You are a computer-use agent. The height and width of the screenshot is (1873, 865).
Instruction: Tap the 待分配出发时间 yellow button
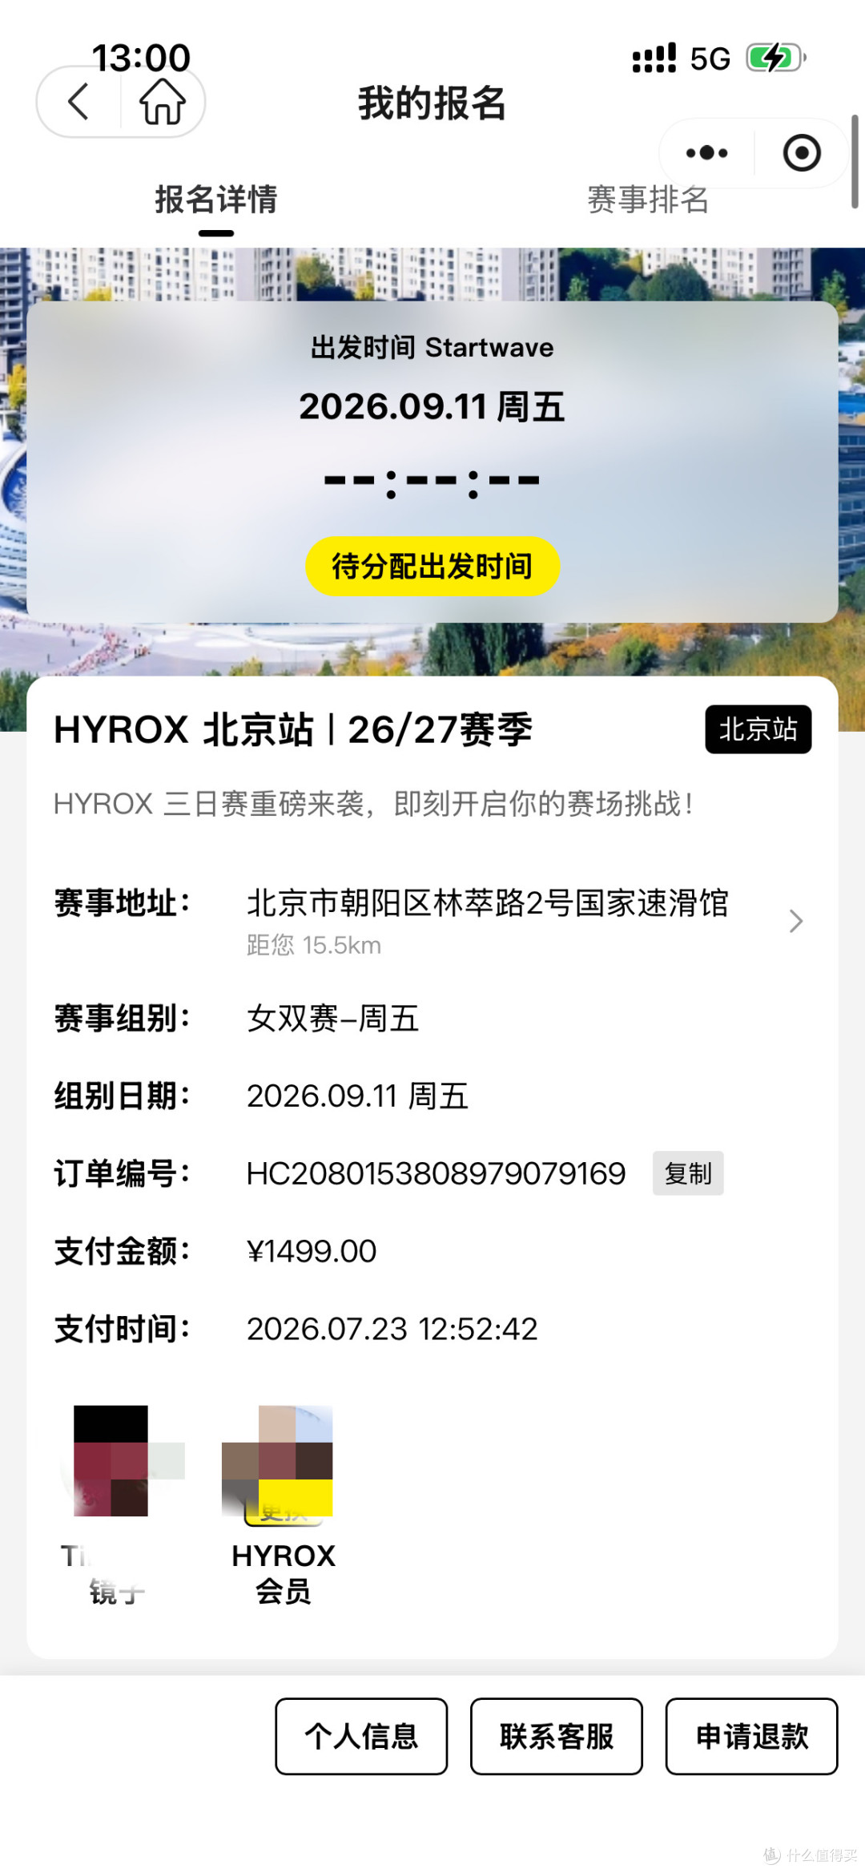coord(432,567)
